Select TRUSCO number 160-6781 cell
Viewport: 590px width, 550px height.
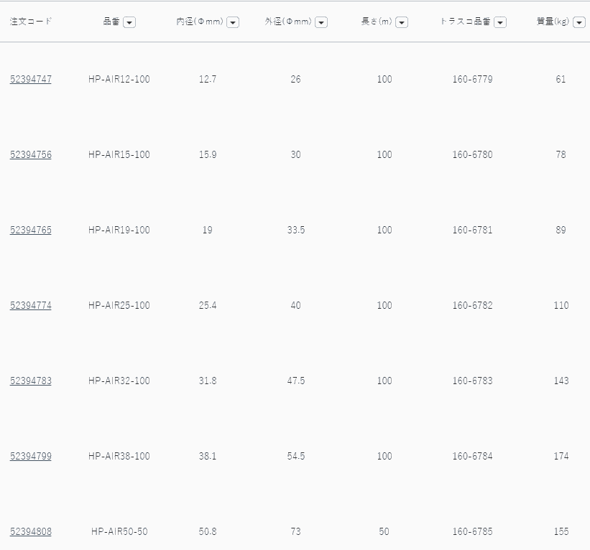tap(472, 230)
